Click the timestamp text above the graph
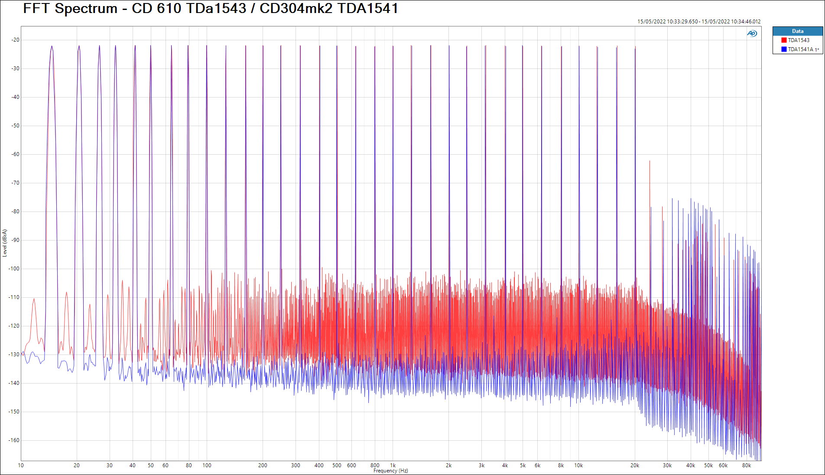Image resolution: width=825 pixels, height=475 pixels. pos(698,21)
